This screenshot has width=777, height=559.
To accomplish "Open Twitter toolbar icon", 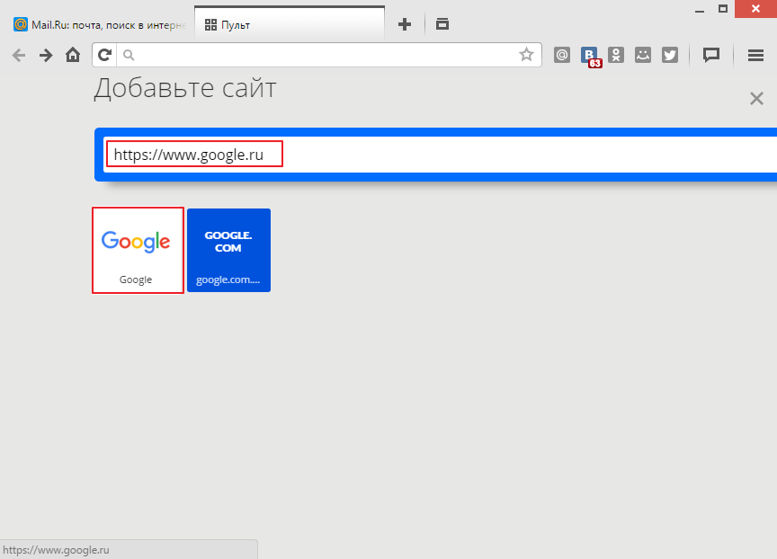I will (670, 55).
